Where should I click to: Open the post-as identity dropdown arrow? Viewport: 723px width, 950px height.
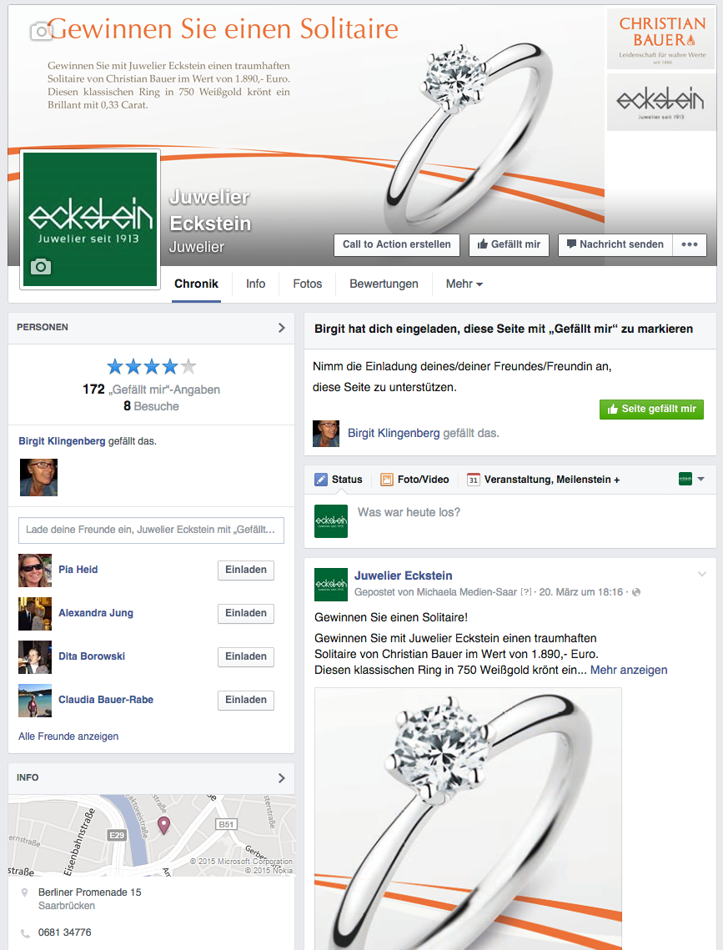coord(701,480)
